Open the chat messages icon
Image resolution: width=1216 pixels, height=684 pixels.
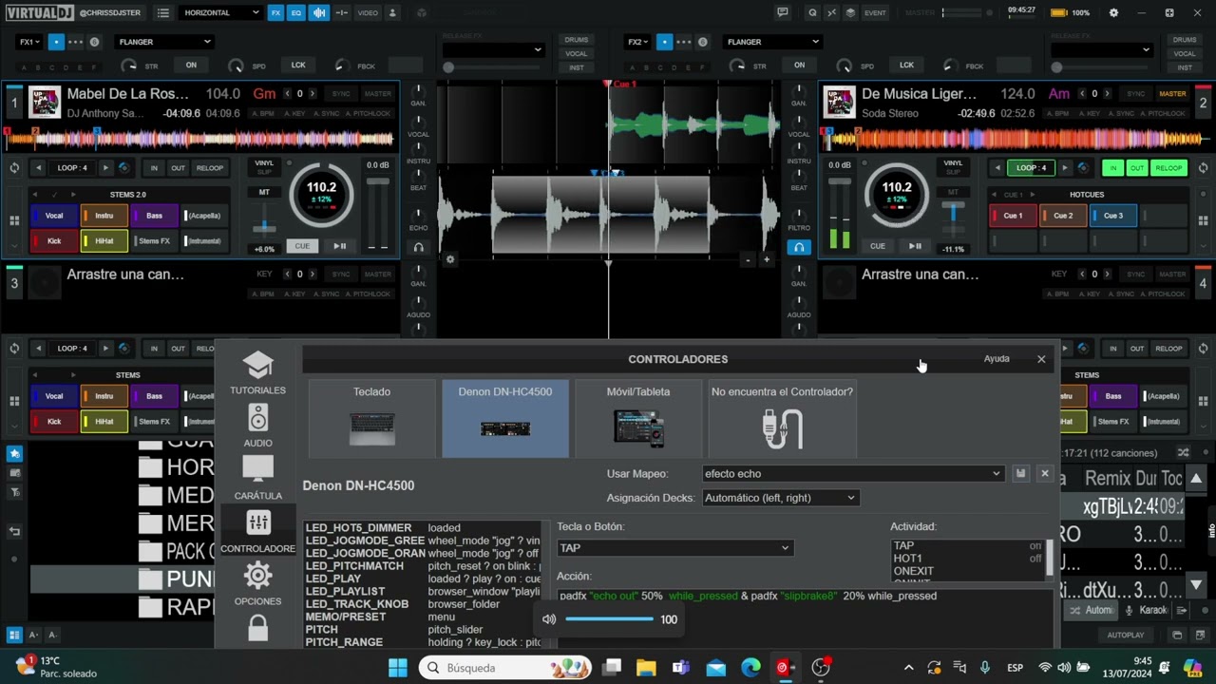[783, 12]
